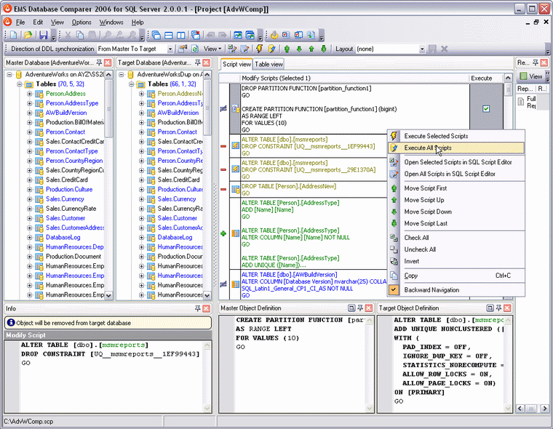Close the Info panel
Image resolution: width=553 pixels, height=429 pixels.
[x=207, y=308]
